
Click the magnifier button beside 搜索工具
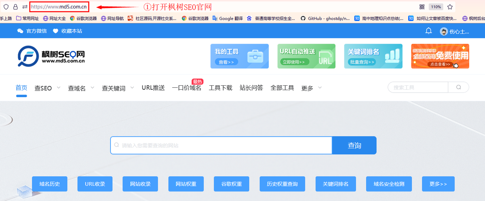459,87
